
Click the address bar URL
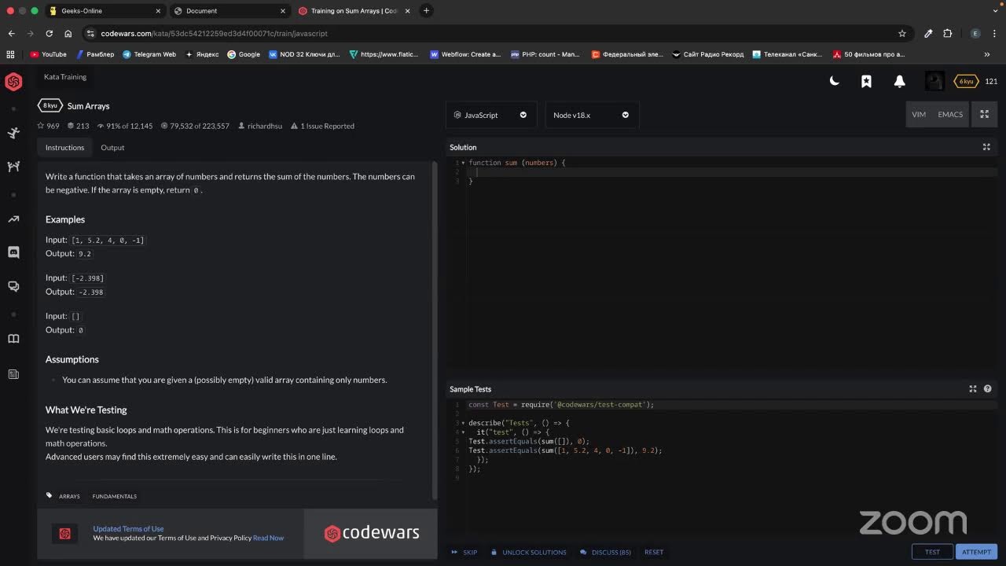tap(215, 34)
